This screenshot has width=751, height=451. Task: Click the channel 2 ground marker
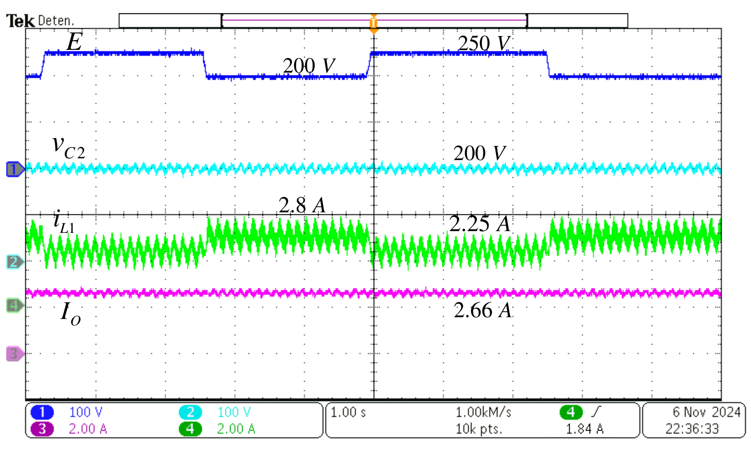(x=15, y=262)
